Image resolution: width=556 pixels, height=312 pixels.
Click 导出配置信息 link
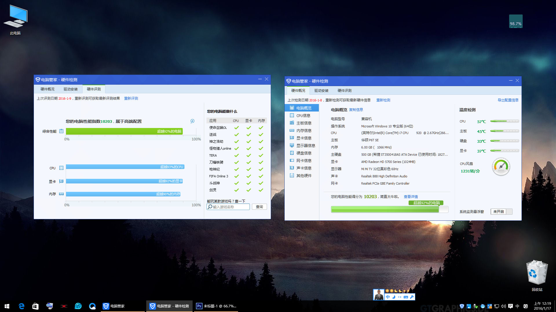click(x=508, y=100)
